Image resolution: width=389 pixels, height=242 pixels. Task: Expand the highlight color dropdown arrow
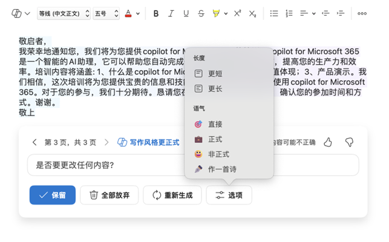226,14
